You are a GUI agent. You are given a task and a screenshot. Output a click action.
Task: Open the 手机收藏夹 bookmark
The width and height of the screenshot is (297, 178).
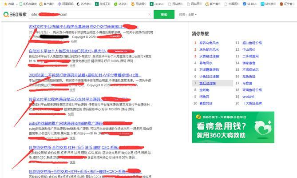point(28,4)
